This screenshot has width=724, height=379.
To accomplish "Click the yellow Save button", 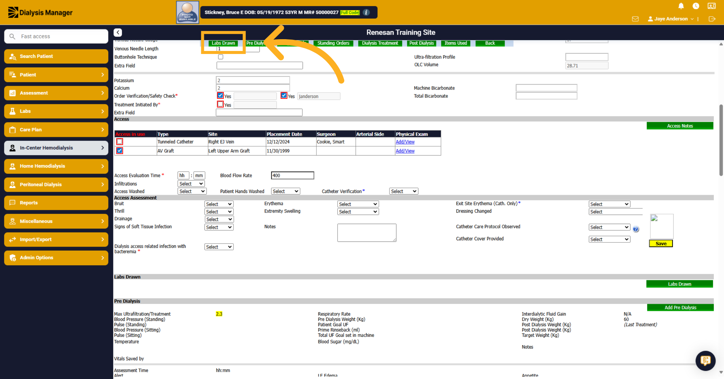I will click(661, 244).
